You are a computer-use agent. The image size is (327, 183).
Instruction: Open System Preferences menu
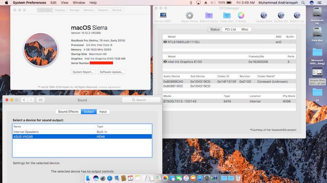point(29,3)
